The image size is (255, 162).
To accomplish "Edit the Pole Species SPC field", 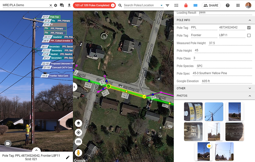I will 224,66.
